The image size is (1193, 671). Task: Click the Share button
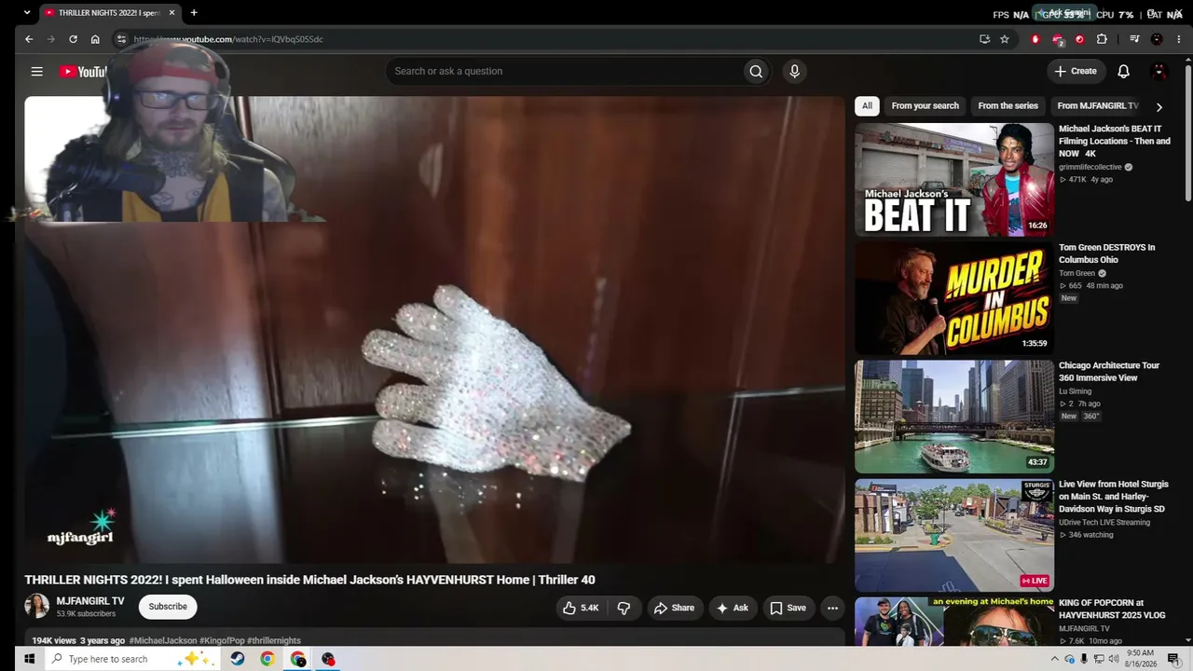click(x=674, y=608)
